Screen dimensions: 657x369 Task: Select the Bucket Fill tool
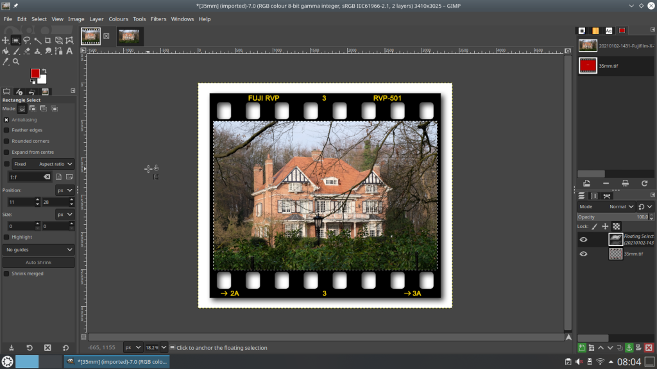pyautogui.click(x=5, y=51)
